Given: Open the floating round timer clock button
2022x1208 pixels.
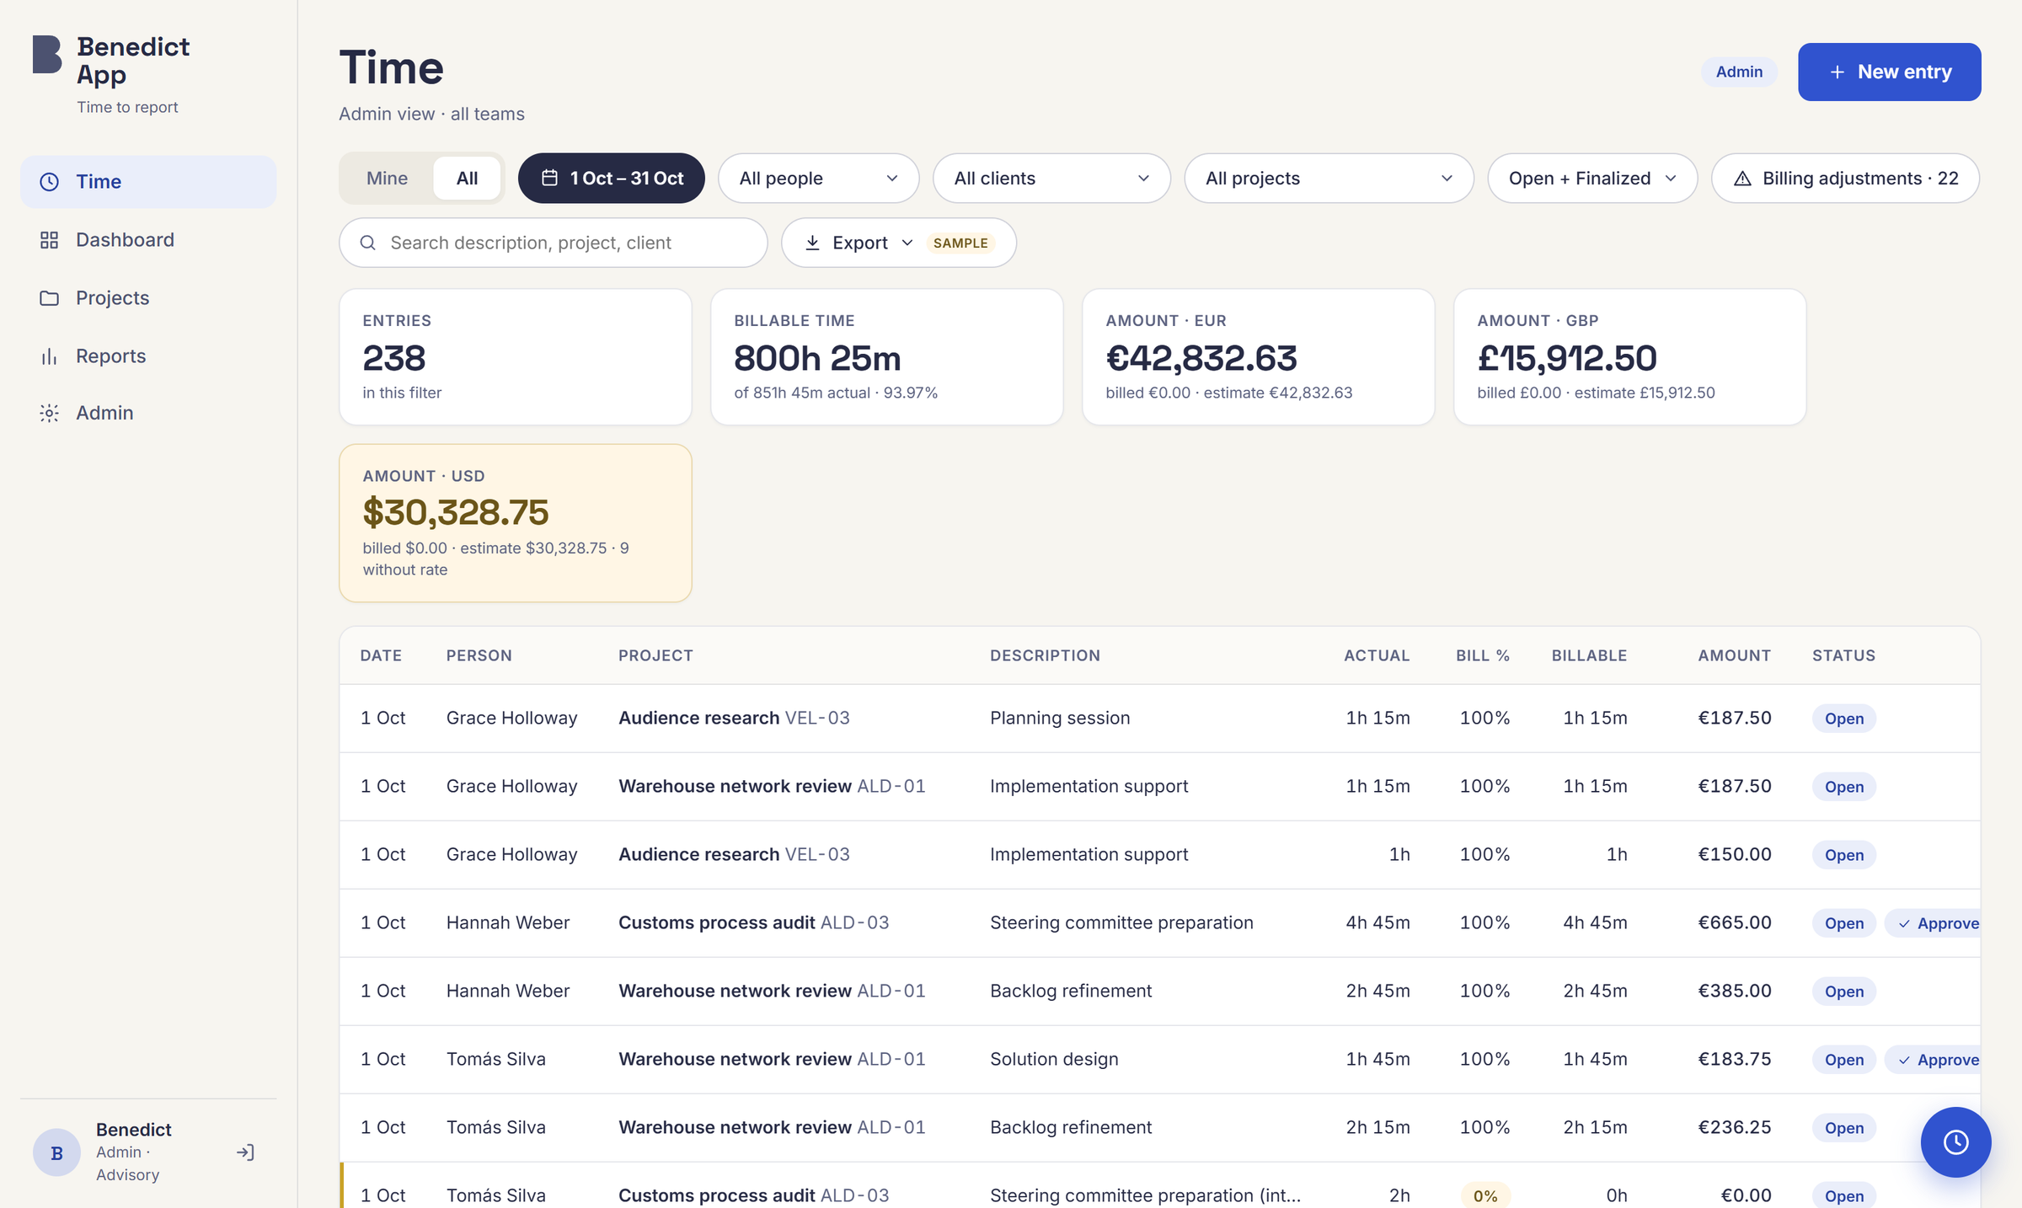Looking at the screenshot, I should tap(1955, 1142).
